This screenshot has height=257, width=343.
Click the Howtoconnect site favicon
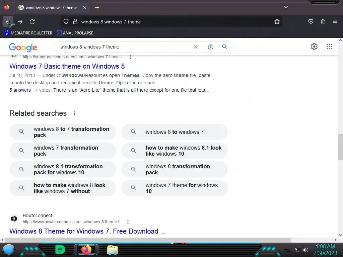tap(14, 219)
